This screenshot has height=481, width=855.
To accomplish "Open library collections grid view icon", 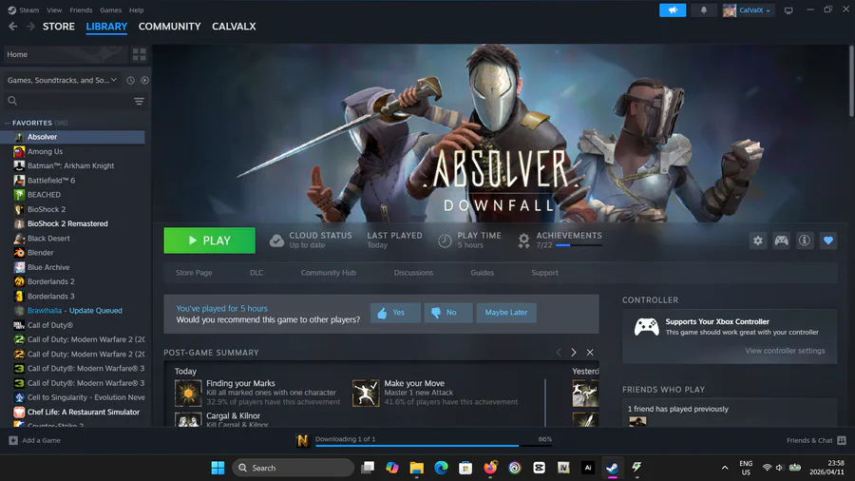I will 139,54.
